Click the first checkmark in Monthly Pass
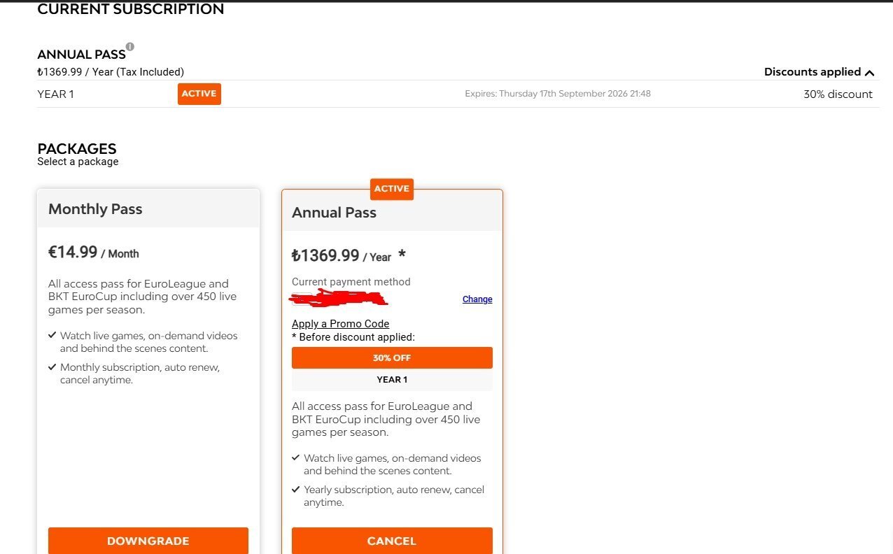The width and height of the screenshot is (893, 554). click(x=52, y=336)
